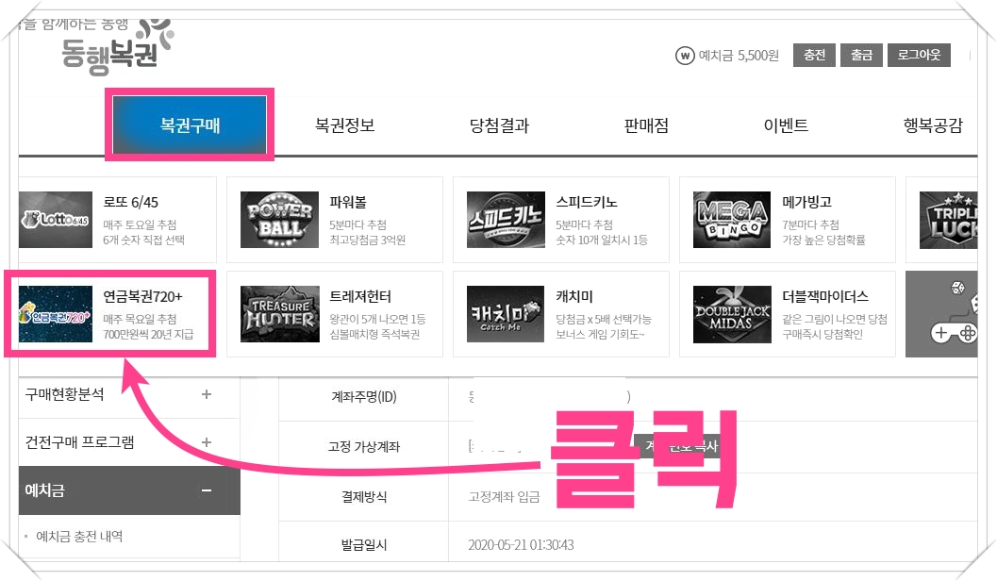
Task: Select the 캐치미 Catch Me icon
Action: [506, 313]
